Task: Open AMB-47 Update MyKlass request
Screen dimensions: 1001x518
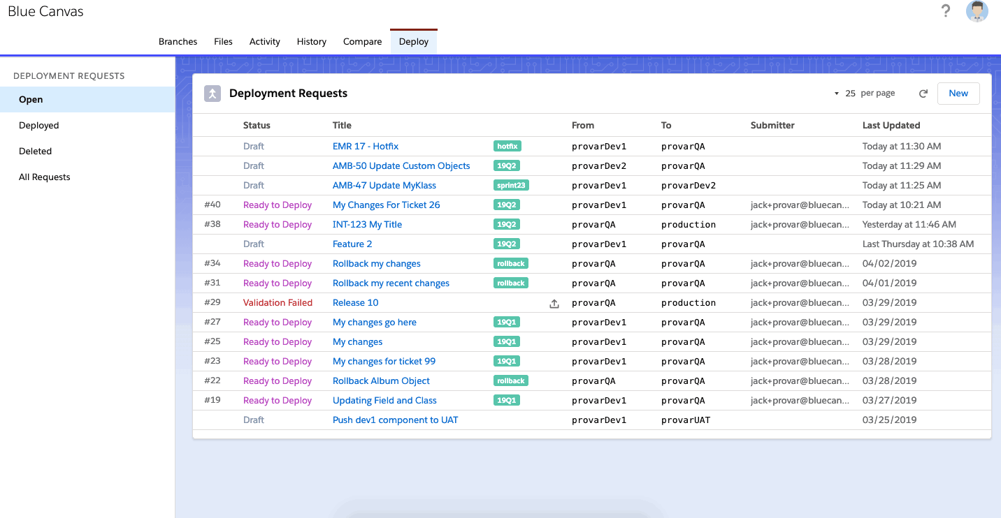Action: coord(384,186)
